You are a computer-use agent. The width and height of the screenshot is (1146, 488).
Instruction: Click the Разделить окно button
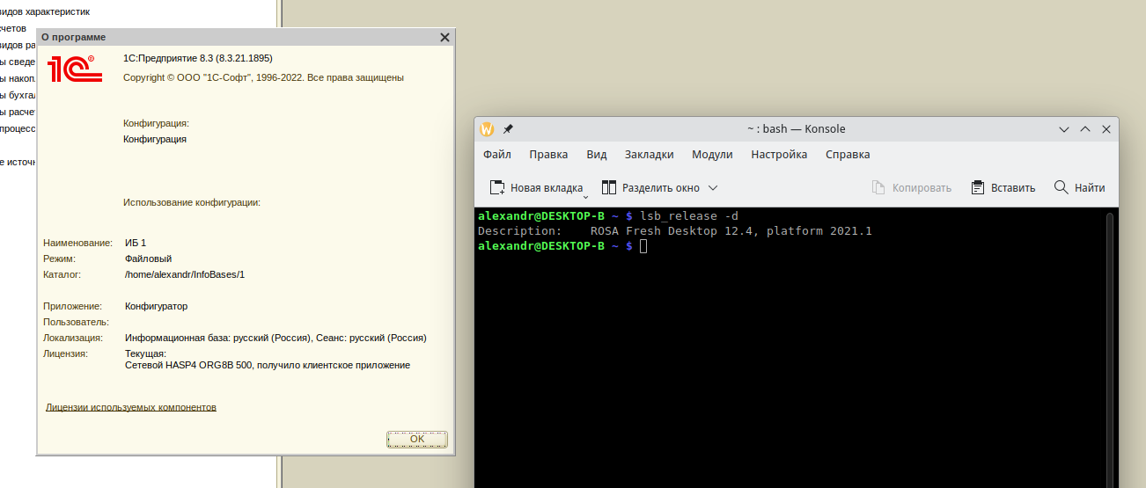(650, 187)
